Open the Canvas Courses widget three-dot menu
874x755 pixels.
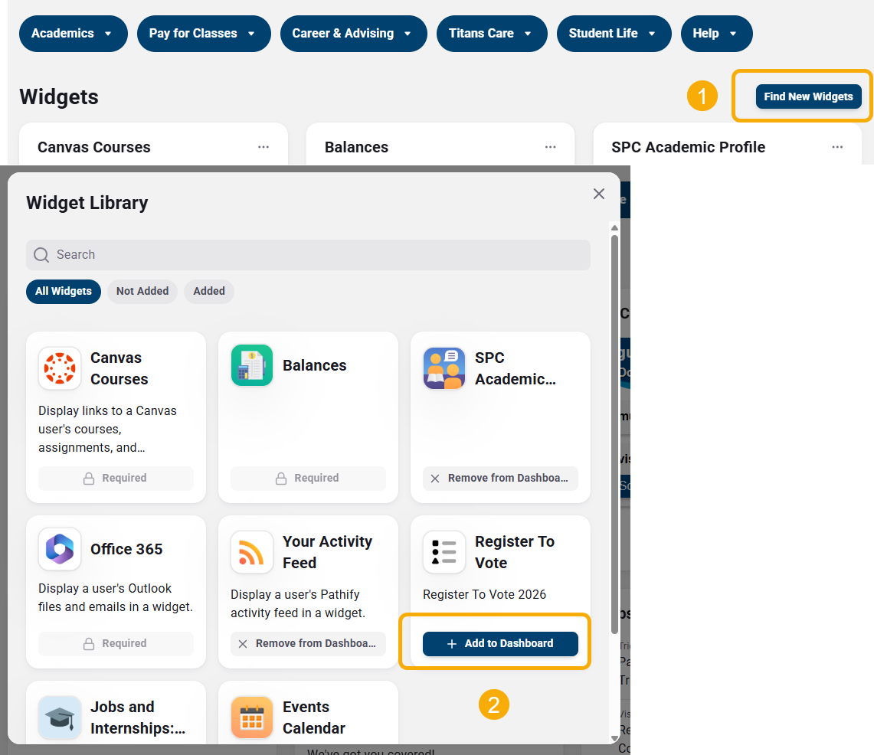(264, 147)
